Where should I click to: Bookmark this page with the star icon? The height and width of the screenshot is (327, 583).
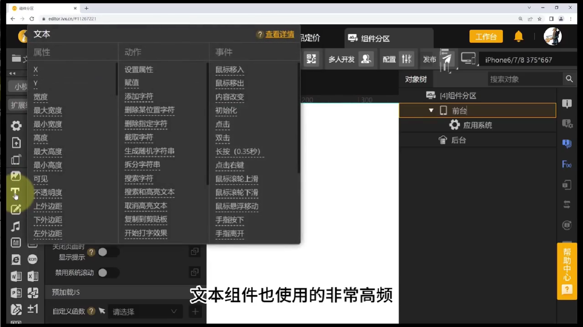tap(539, 19)
